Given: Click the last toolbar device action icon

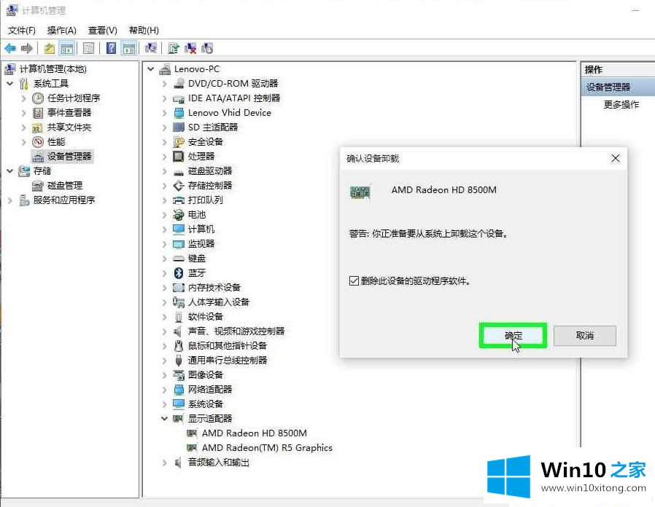Looking at the screenshot, I should click(x=207, y=48).
